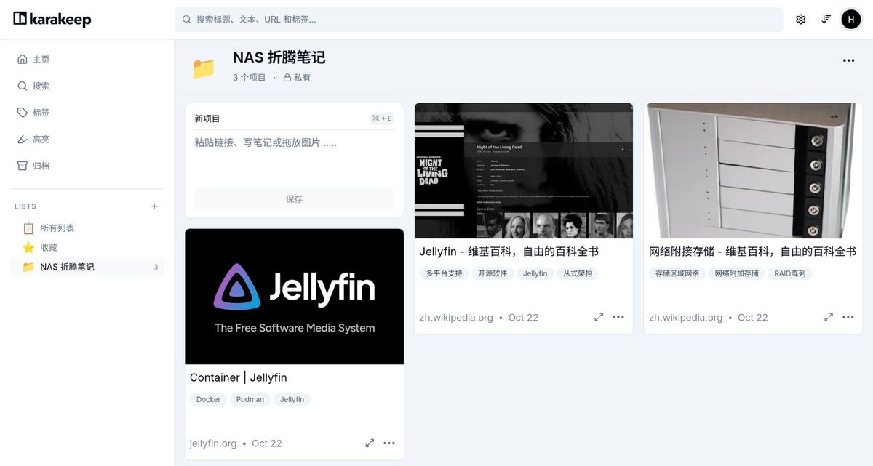873x466 pixels.
Task: Open 归档 in the sidebar
Action: 87,166
